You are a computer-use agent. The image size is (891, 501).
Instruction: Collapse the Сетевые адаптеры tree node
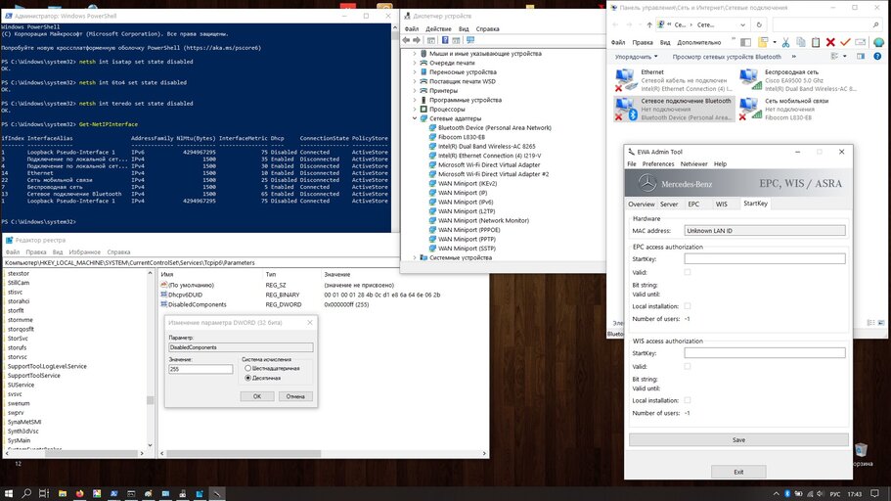pyautogui.click(x=415, y=118)
